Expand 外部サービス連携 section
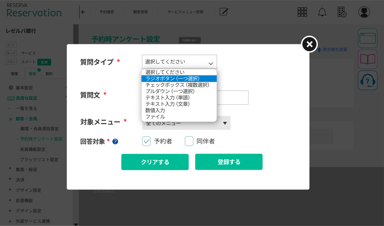Viewport: 384px width, 226px height. click(x=33, y=221)
